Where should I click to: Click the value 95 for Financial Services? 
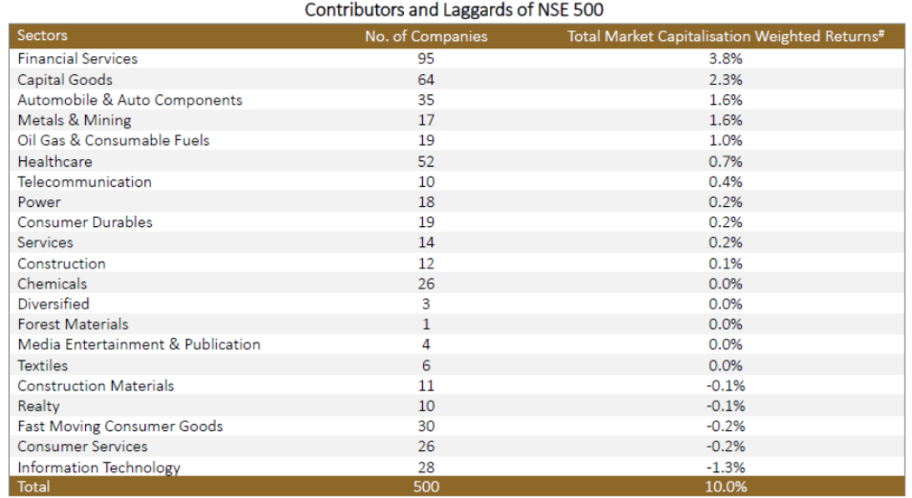426,58
